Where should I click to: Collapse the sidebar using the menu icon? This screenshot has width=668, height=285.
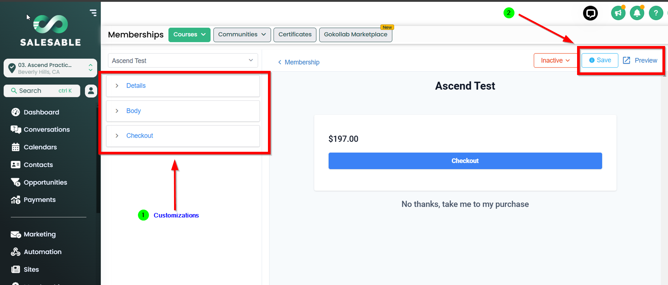93,13
